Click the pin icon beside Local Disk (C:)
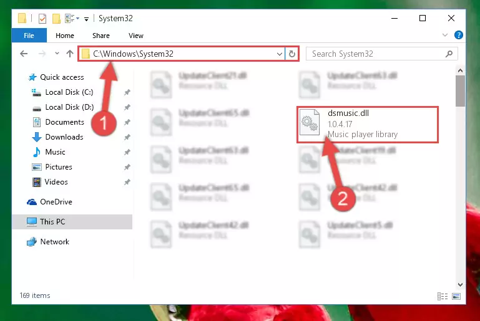480x321 pixels. click(127, 92)
